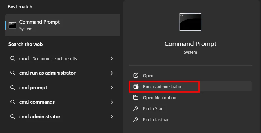
Task: Click the search icon beside 'cmd - See more'
Action: tap(13, 58)
